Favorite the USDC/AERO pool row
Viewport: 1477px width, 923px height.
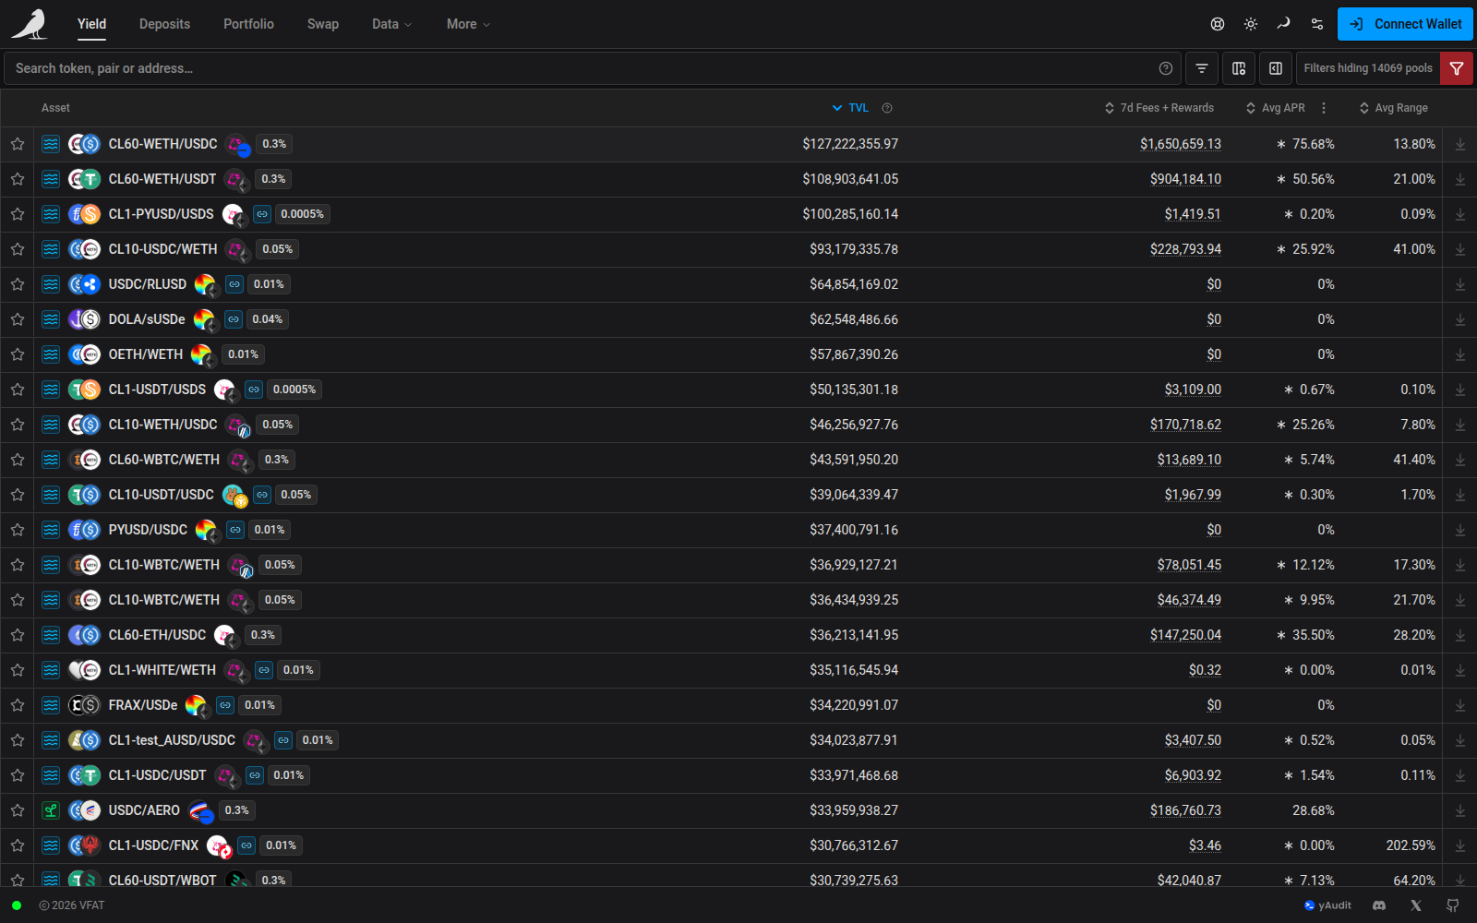tap(18, 810)
